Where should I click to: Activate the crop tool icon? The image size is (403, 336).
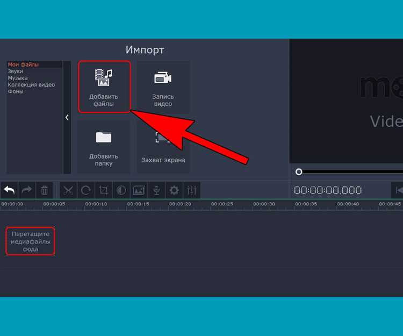click(x=103, y=190)
